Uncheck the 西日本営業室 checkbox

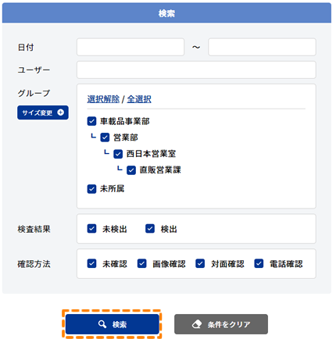coord(118,154)
